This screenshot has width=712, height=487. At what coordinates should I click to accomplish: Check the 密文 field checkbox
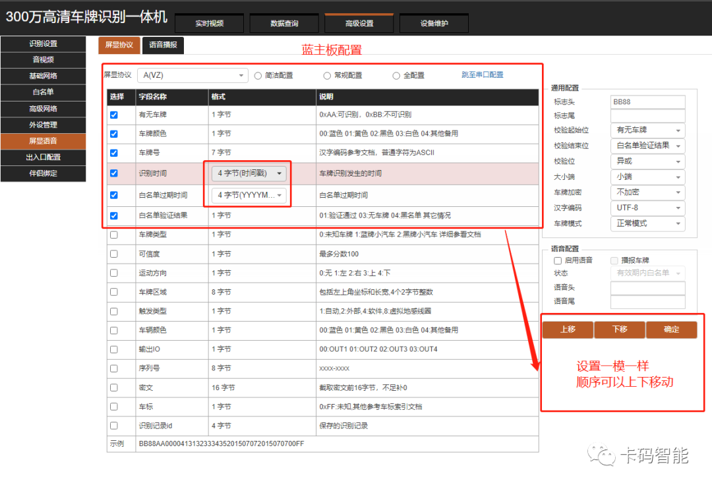(x=114, y=387)
